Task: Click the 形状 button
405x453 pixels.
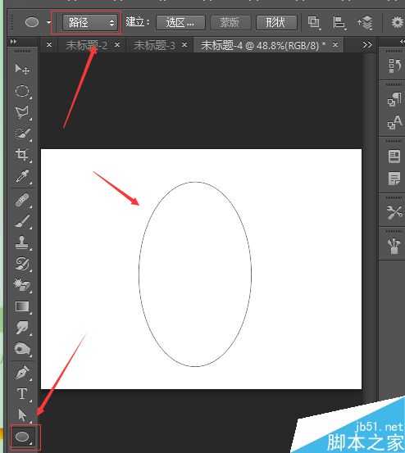Action: tap(276, 22)
